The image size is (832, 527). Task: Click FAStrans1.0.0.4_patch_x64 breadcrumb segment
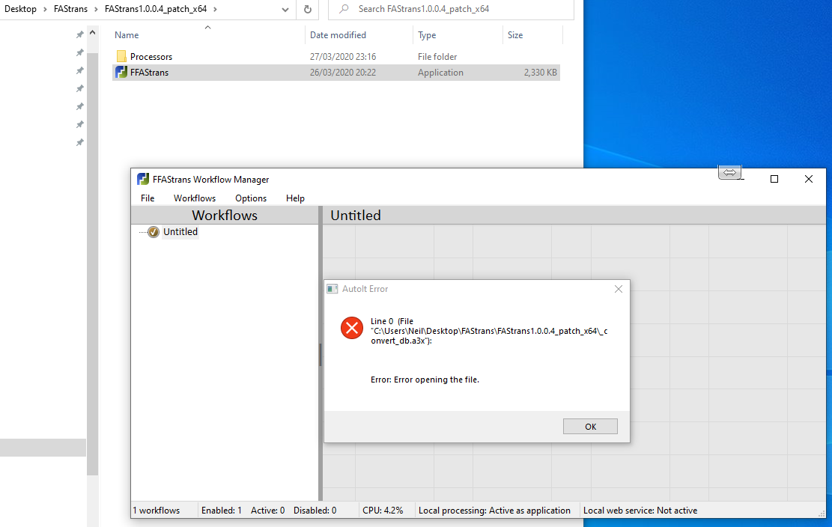click(156, 9)
